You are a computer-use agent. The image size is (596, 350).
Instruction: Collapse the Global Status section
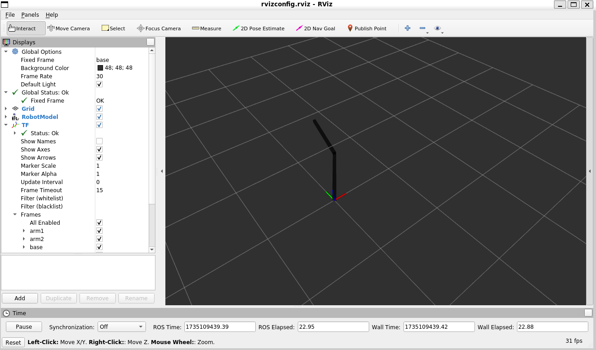point(6,92)
